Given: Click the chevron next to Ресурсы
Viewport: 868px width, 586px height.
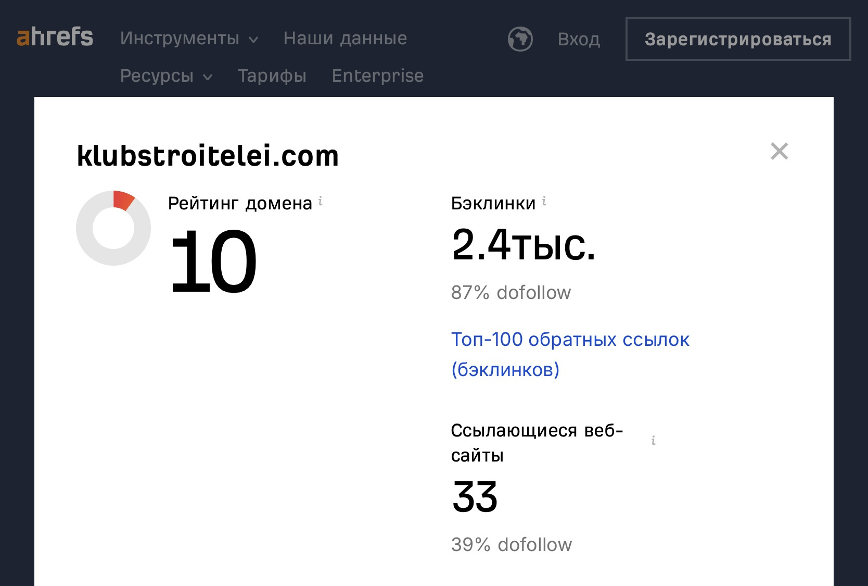Looking at the screenshot, I should [x=208, y=77].
